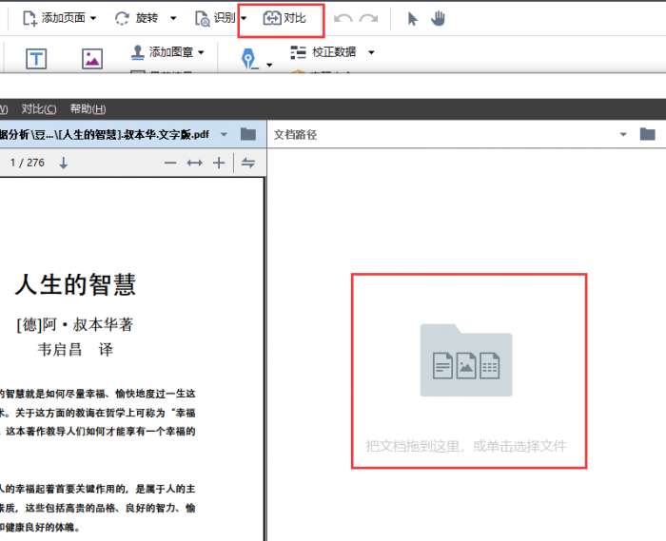Click fit-width double arrow icon
This screenshot has height=541, width=666.
click(195, 163)
